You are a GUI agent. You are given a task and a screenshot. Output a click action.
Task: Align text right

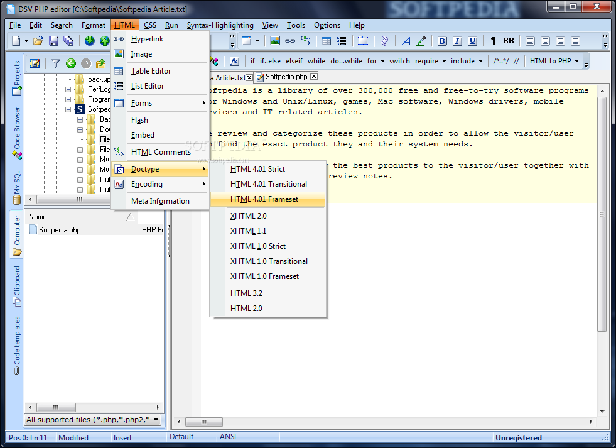560,41
